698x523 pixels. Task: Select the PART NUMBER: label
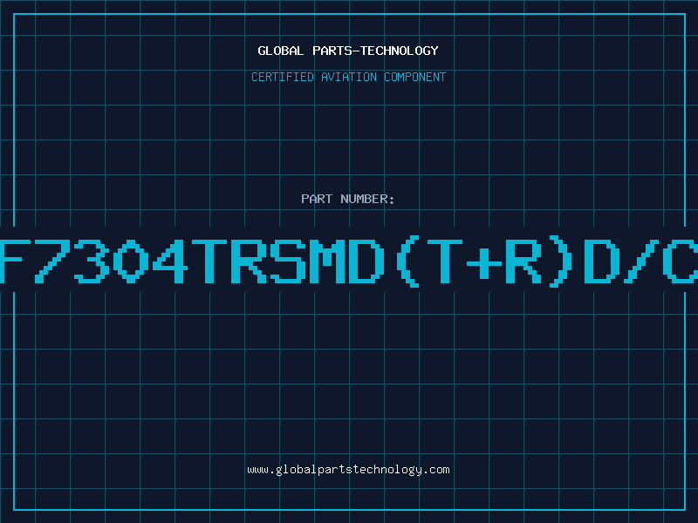[347, 199]
